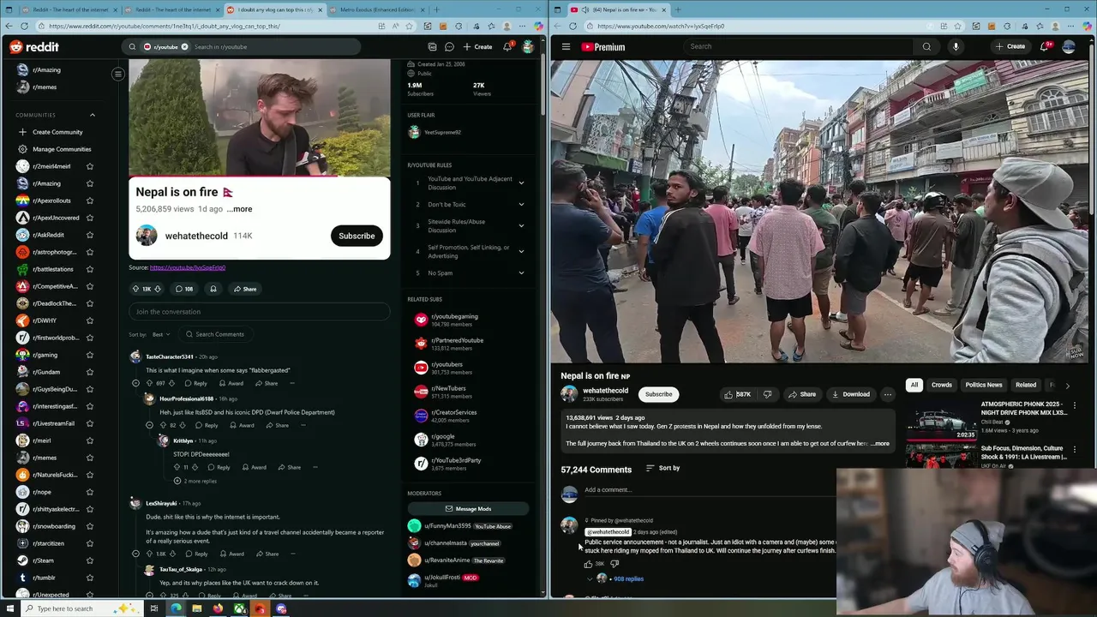1097x617 pixels.
Task: Click Join the conversation comment box
Action: pyautogui.click(x=259, y=312)
